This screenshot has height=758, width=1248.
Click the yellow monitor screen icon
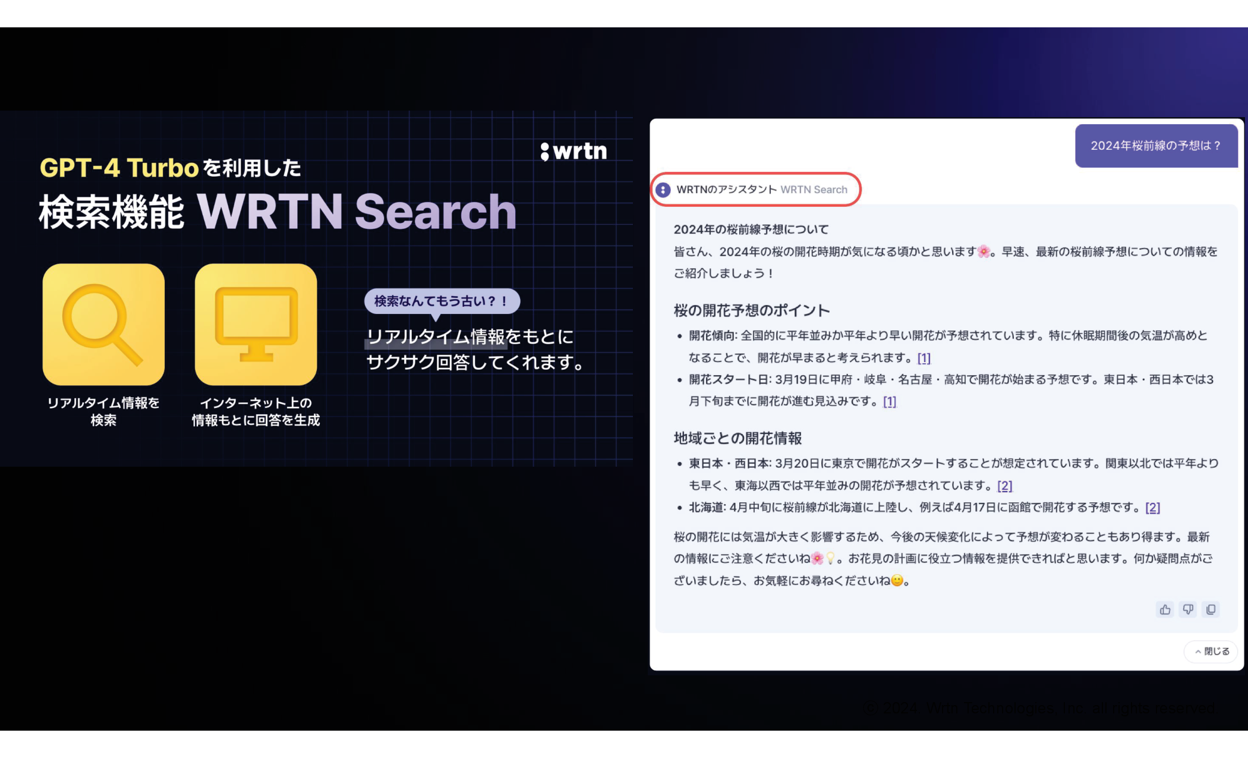tap(256, 325)
